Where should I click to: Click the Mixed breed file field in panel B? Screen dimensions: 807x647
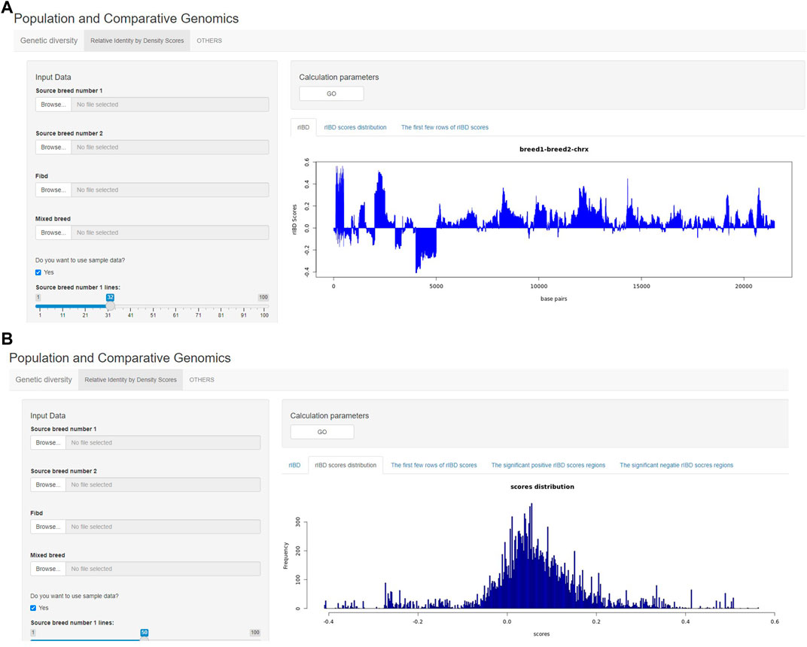click(x=163, y=569)
